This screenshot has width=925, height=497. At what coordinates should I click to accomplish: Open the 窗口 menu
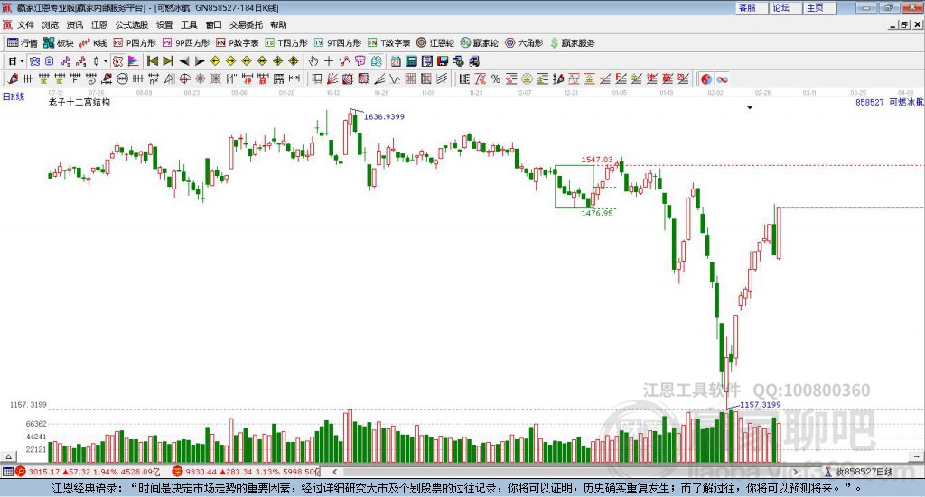coord(213,24)
